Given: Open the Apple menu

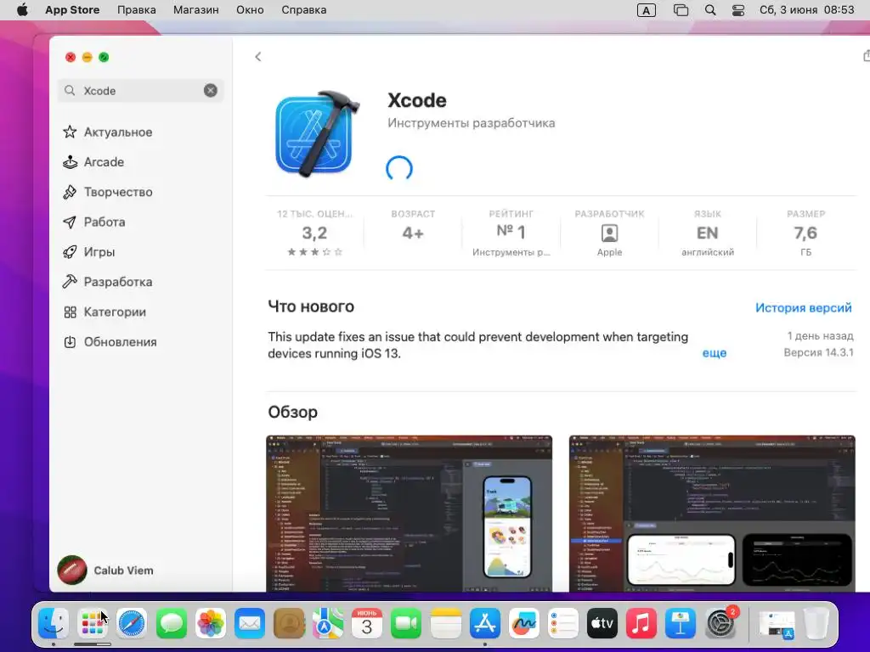Looking at the screenshot, I should coord(22,10).
